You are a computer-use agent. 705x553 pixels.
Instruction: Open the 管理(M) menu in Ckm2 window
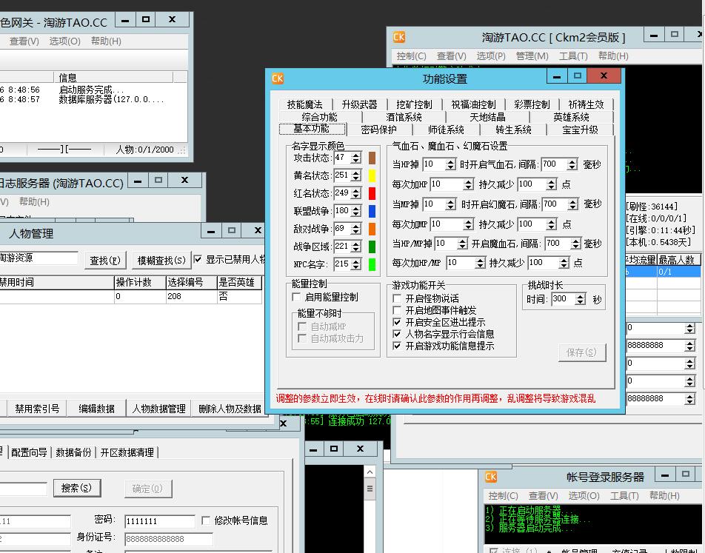pos(531,56)
